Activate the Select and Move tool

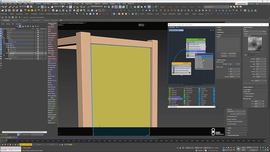[x=42, y=7]
